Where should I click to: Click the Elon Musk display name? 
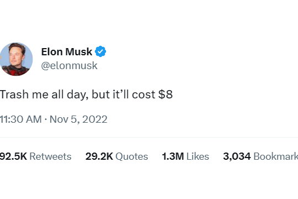point(67,51)
